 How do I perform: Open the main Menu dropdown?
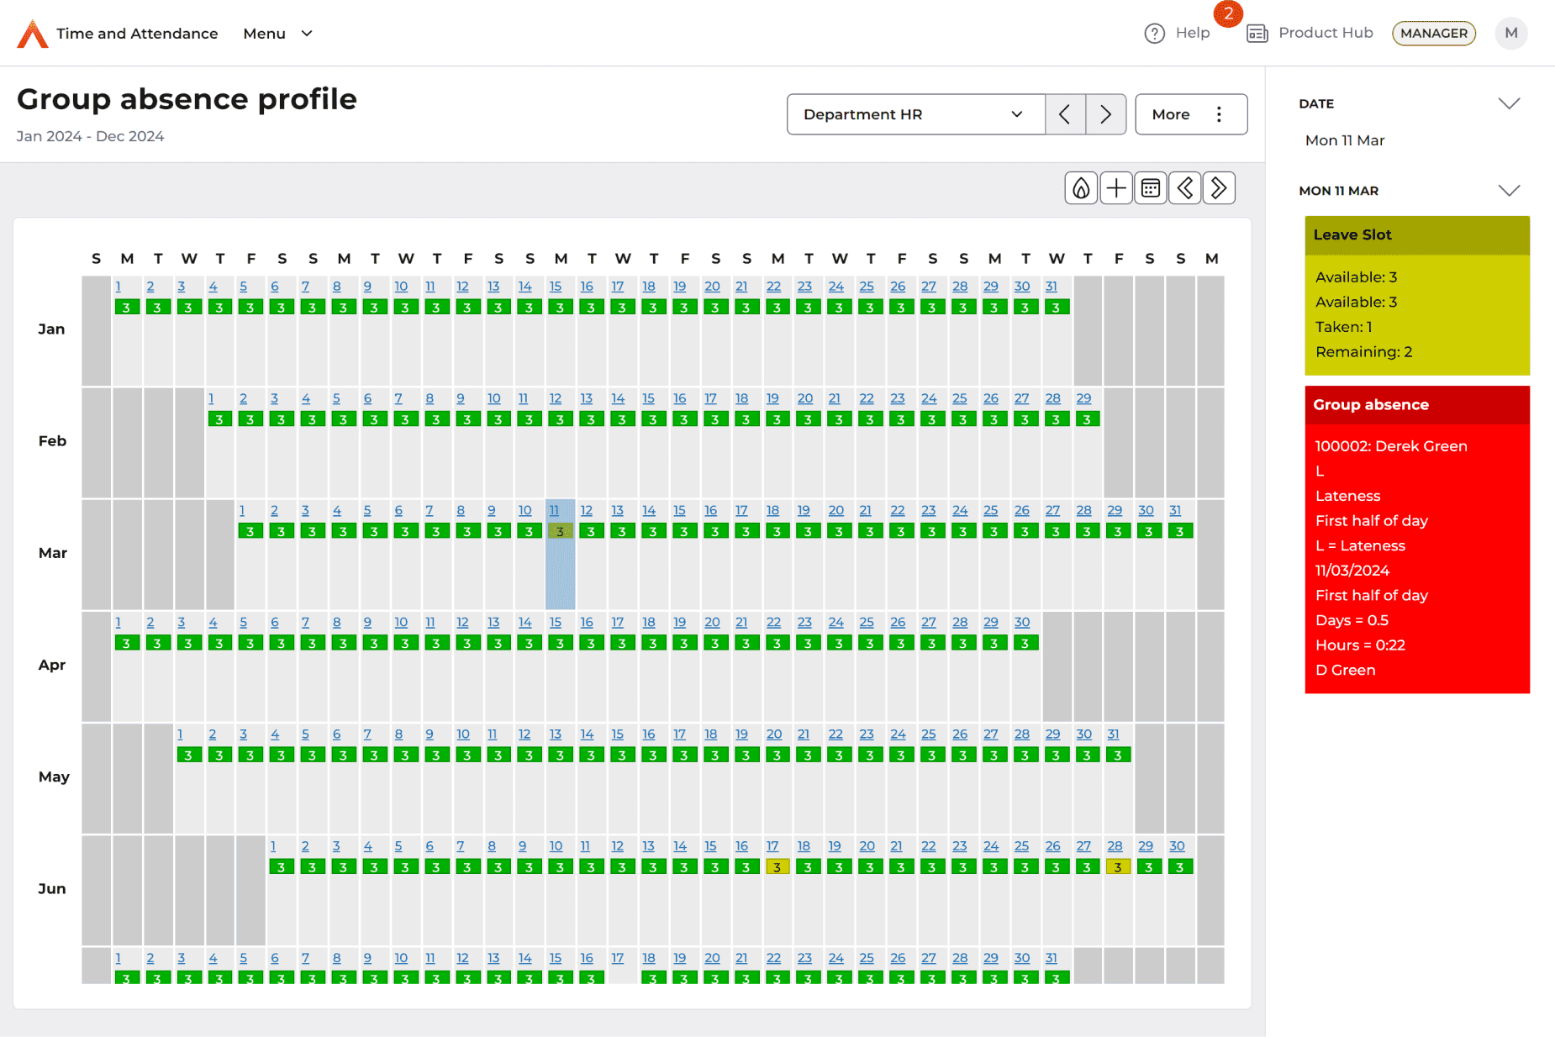[x=277, y=34]
